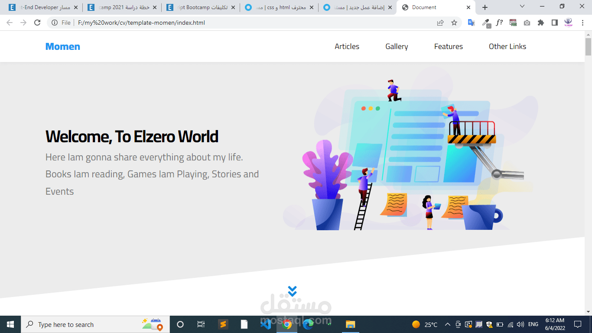The width and height of the screenshot is (592, 333).
Task: Click the taskbar search box
Action: [x=95, y=324]
